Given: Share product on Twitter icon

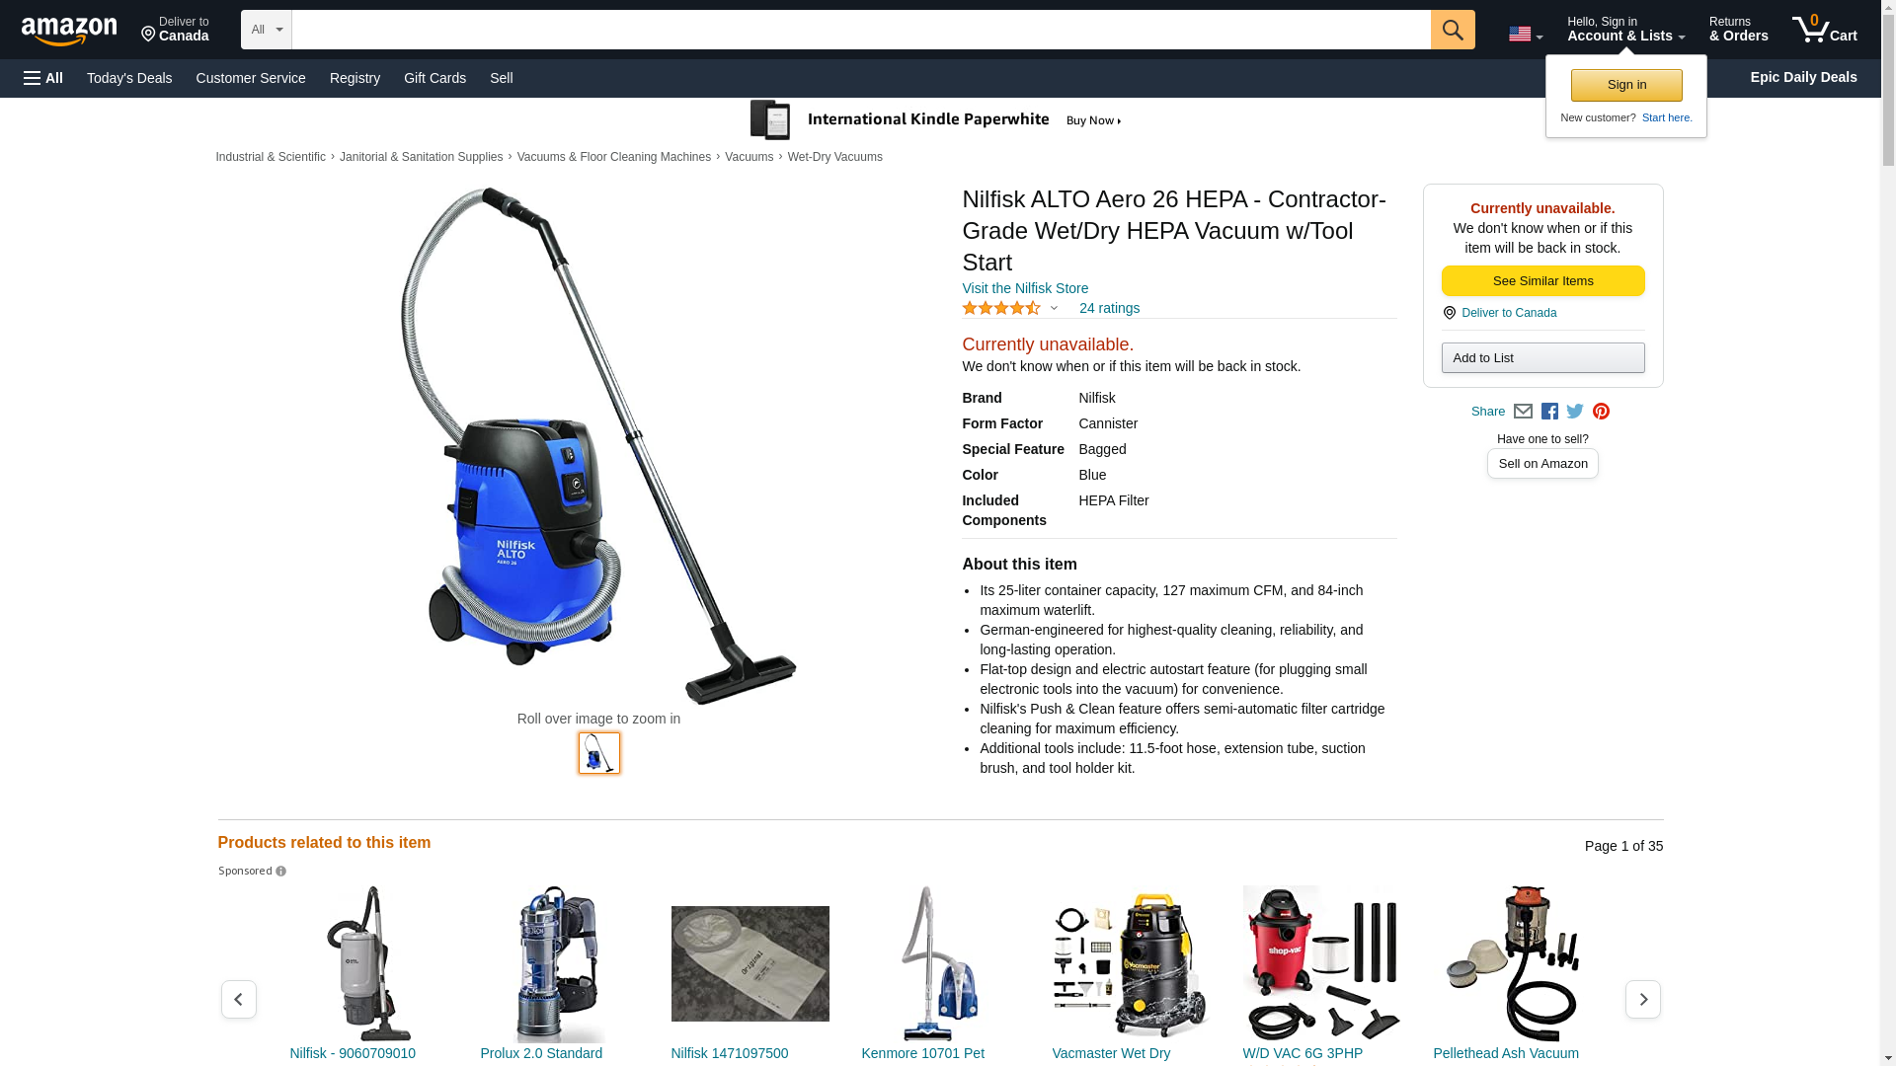Looking at the screenshot, I should tap(1575, 412).
